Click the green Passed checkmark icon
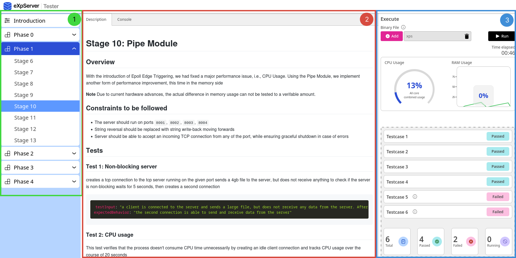 pyautogui.click(x=437, y=242)
